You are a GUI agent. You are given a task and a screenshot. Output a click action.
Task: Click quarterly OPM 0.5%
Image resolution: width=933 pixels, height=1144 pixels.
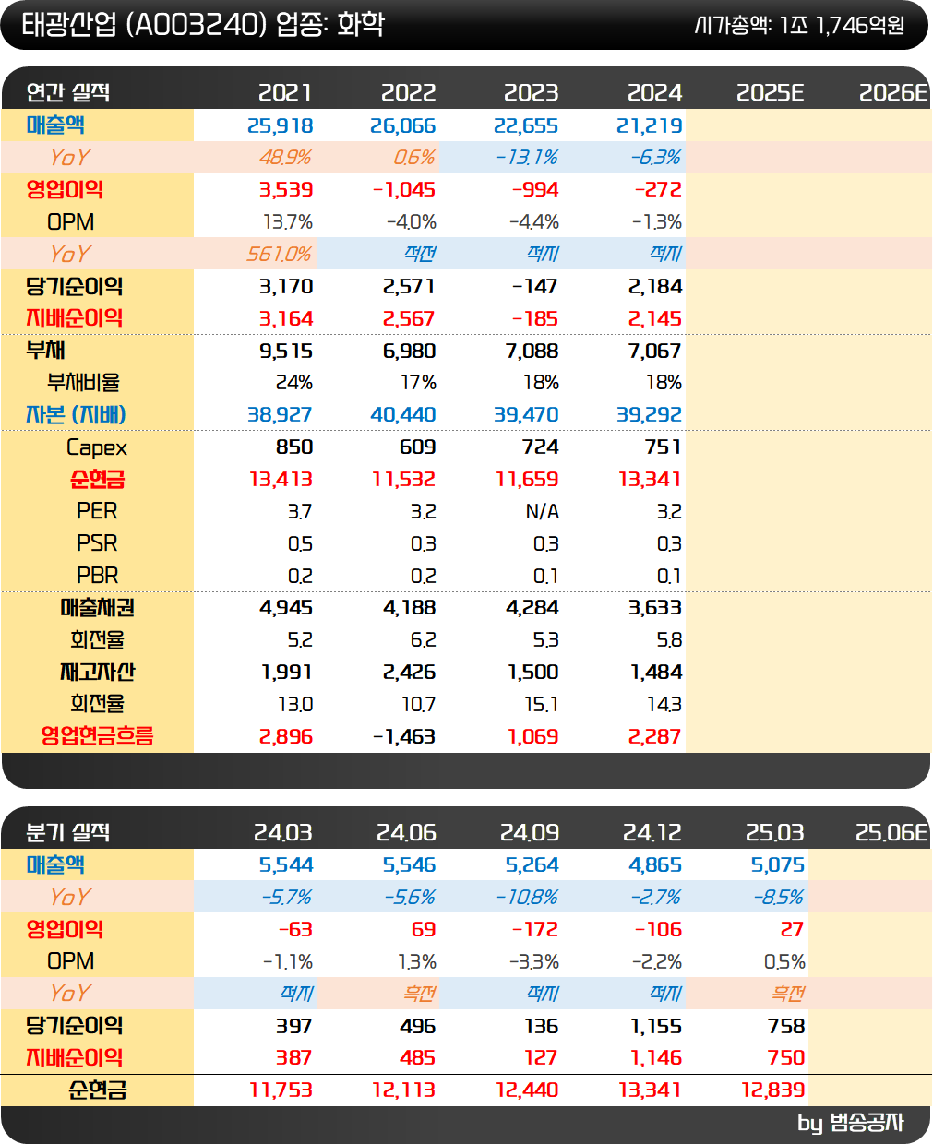point(784,962)
